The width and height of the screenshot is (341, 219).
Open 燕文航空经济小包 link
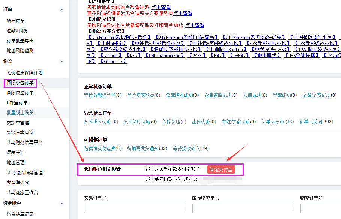tap(122, 49)
